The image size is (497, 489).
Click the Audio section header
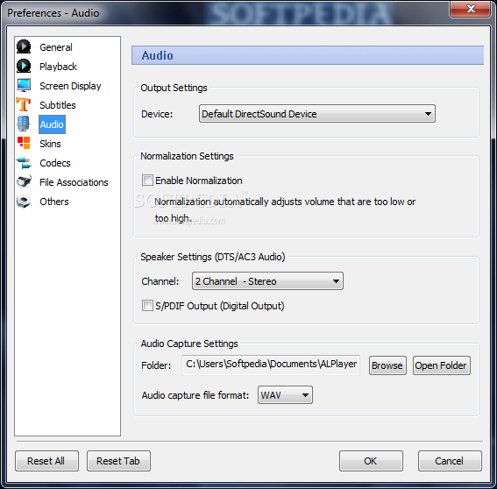point(308,55)
